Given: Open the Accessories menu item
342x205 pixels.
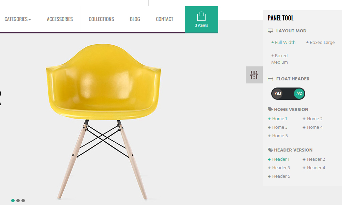Looking at the screenshot, I should pos(60,19).
